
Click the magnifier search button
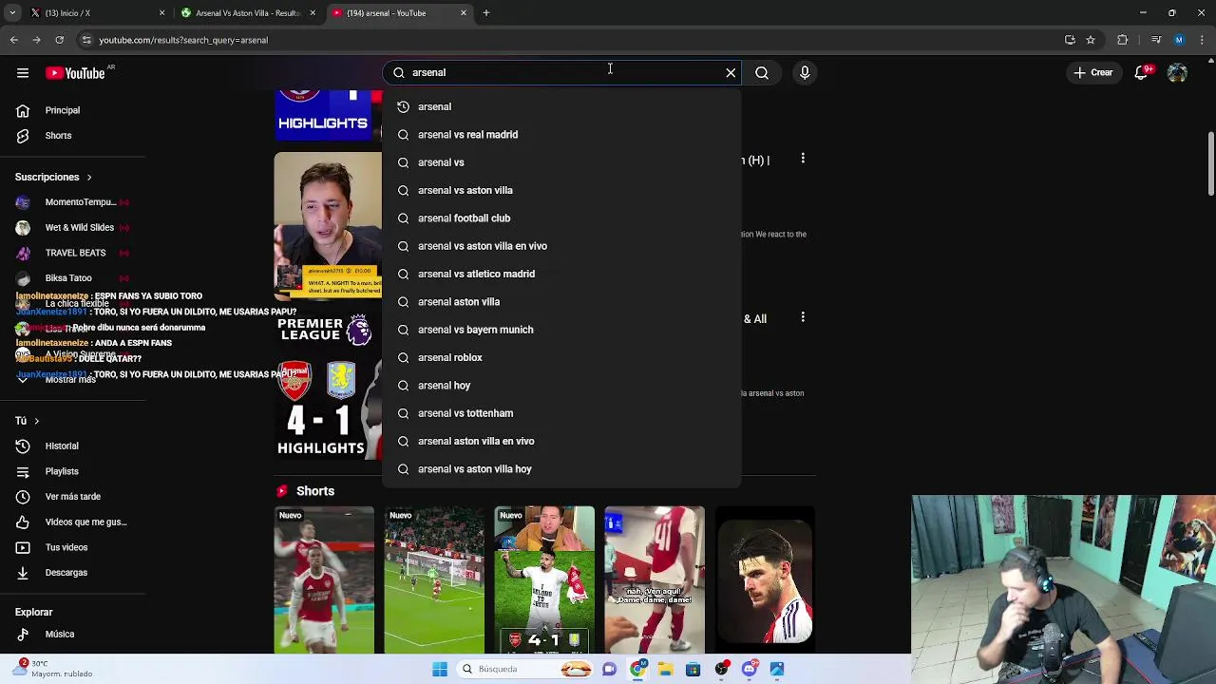[762, 72]
